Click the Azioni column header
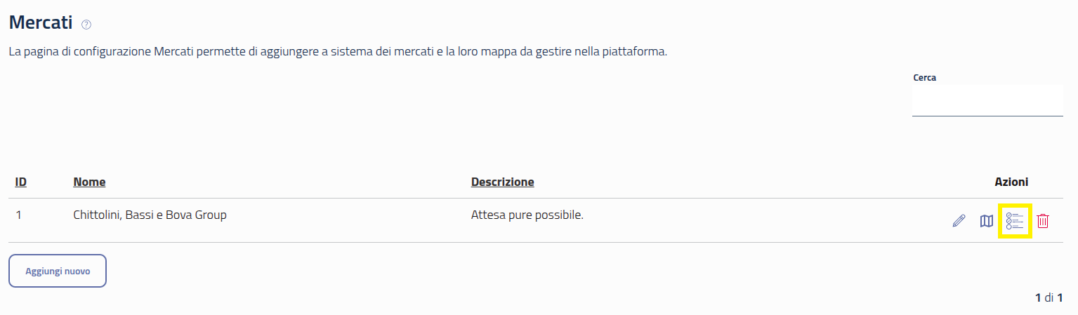1078x315 pixels. (x=1011, y=182)
